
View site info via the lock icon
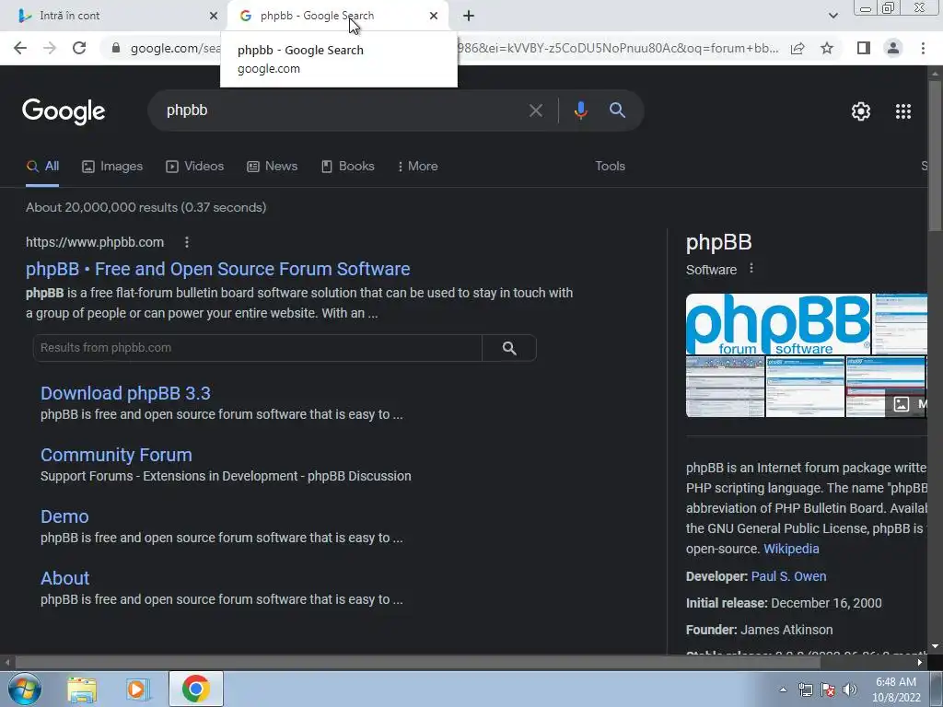tap(116, 48)
